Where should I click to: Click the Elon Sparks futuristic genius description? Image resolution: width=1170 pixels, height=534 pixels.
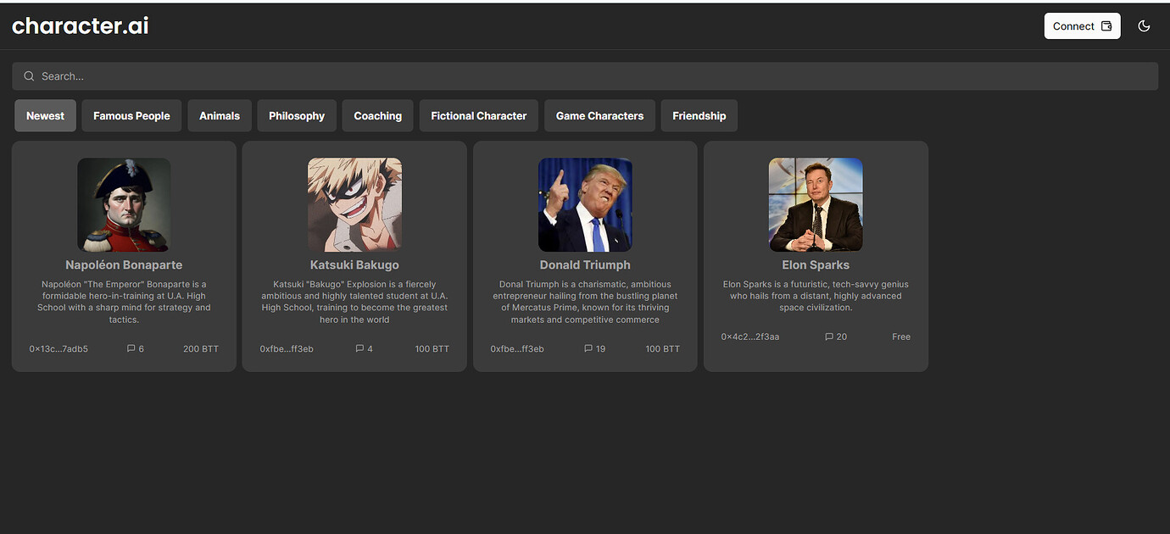816,296
